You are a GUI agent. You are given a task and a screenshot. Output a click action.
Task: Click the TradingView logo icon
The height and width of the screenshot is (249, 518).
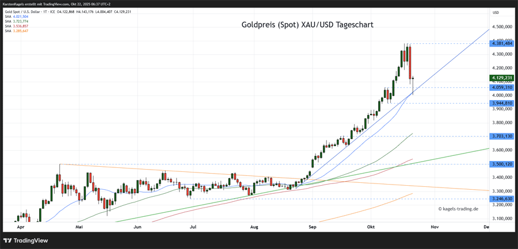click(x=8, y=241)
